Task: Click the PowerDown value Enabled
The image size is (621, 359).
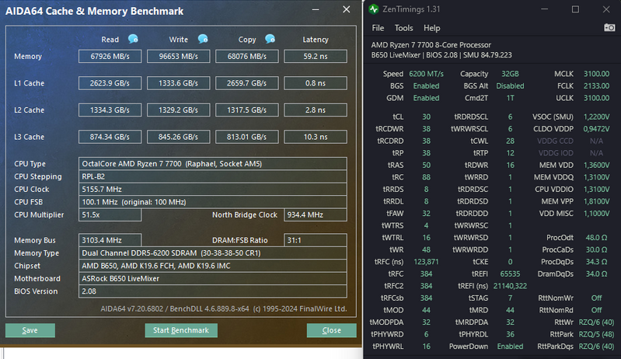Action: (510, 347)
